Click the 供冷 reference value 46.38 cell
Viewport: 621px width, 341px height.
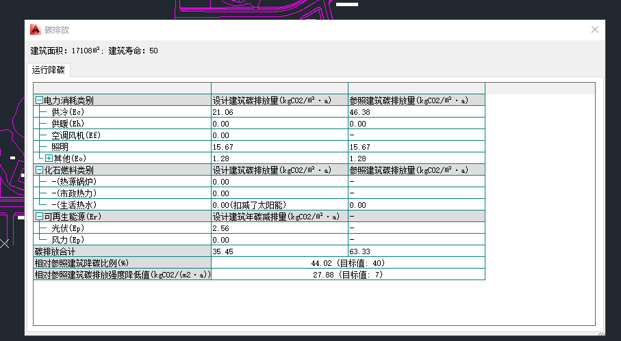[x=359, y=112]
